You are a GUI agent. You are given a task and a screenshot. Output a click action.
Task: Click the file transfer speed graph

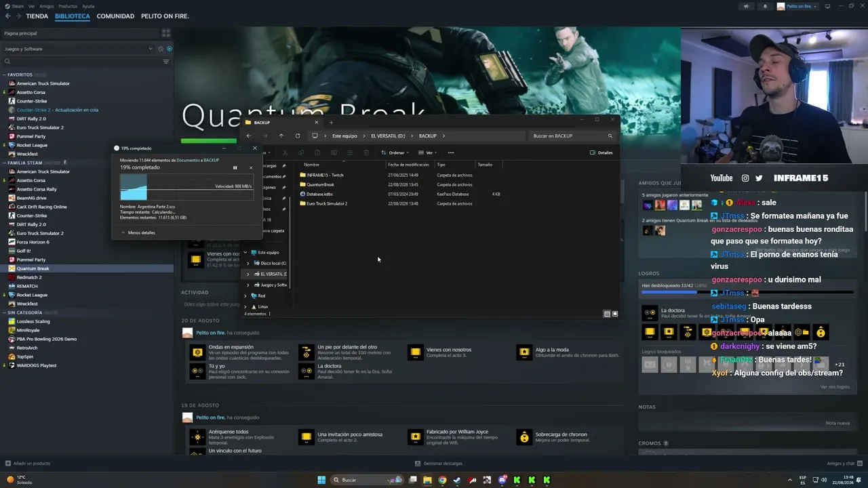coord(186,187)
